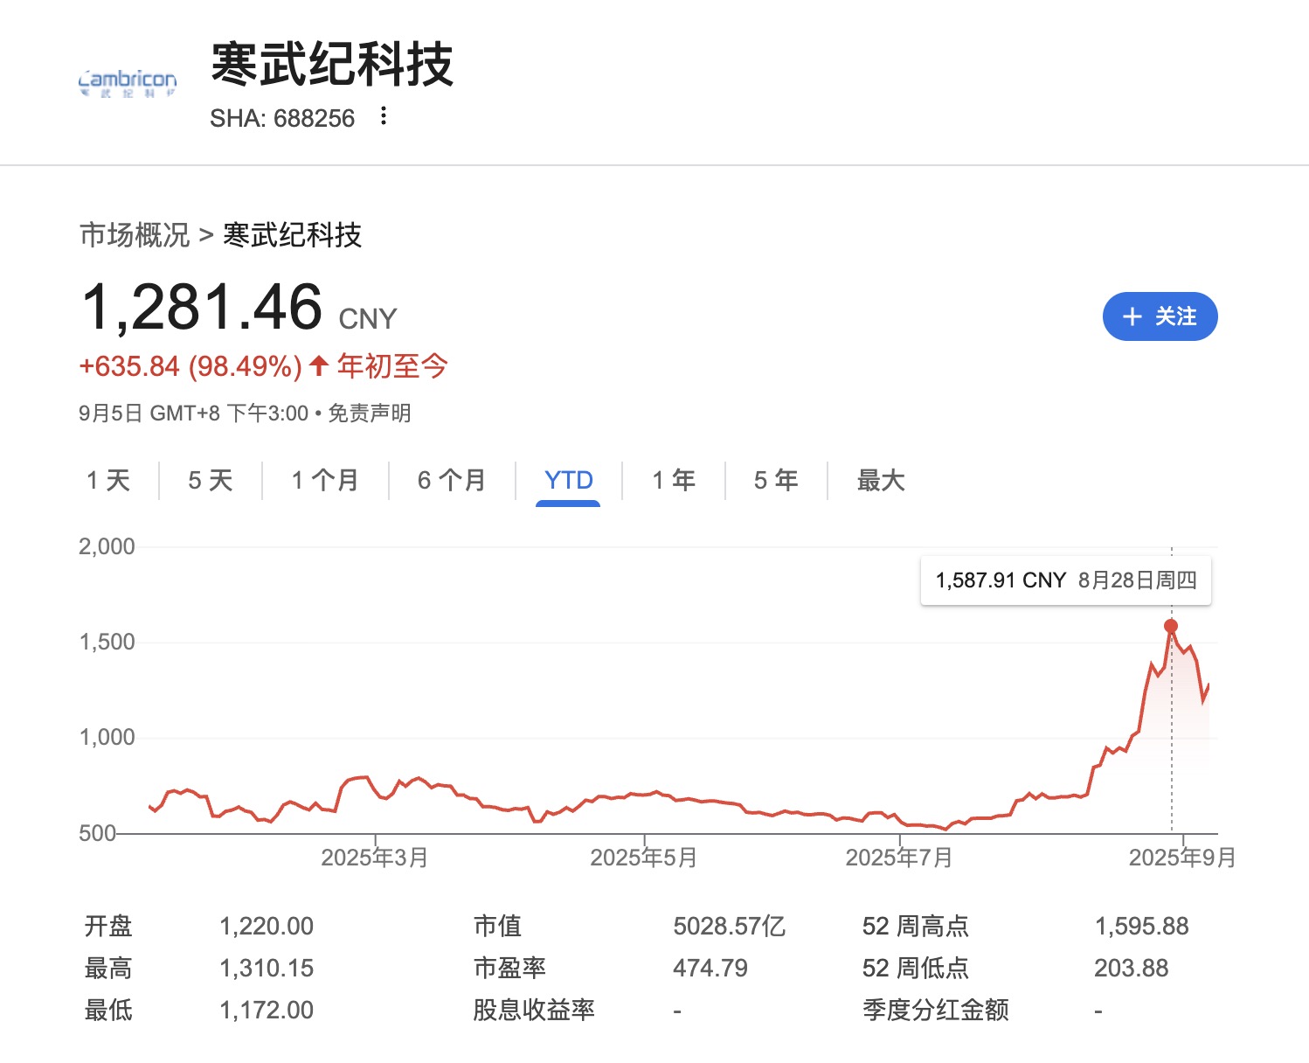1309x1063 pixels.
Task: Show the 5 年 chart range
Action: 776,480
